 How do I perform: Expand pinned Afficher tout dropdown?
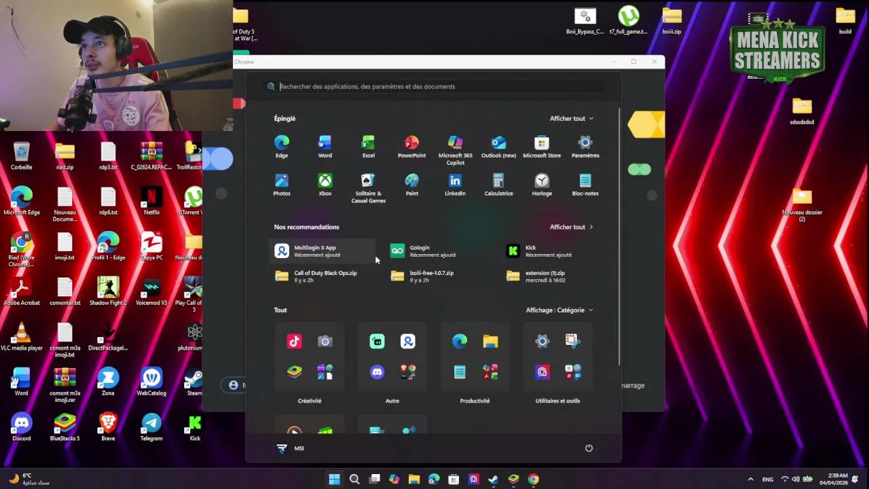(x=572, y=118)
